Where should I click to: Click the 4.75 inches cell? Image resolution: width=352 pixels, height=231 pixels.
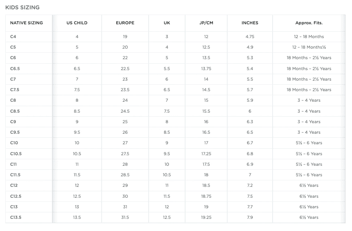(x=250, y=36)
